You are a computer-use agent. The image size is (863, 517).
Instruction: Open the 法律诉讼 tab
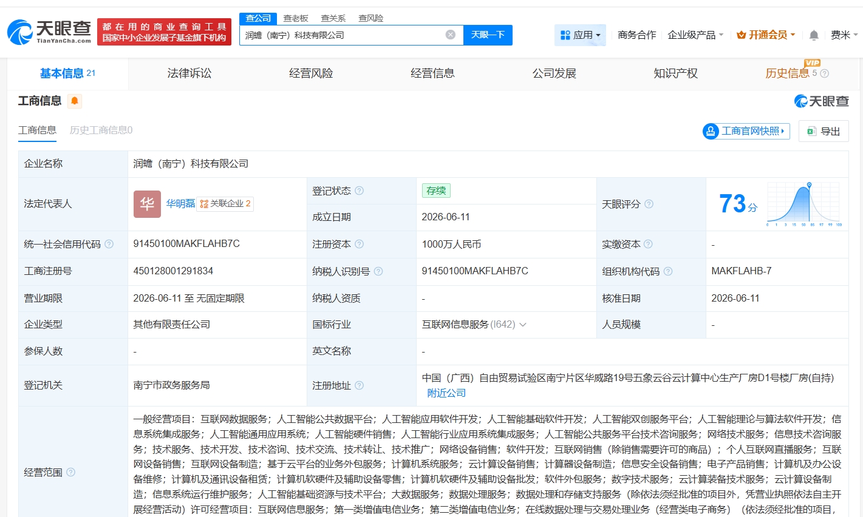click(x=189, y=73)
